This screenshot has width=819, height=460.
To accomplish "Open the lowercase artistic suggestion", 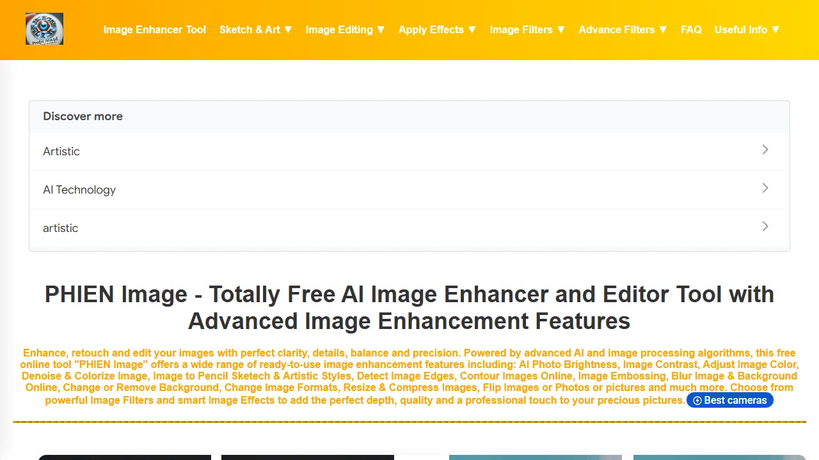I will pyautogui.click(x=60, y=228).
